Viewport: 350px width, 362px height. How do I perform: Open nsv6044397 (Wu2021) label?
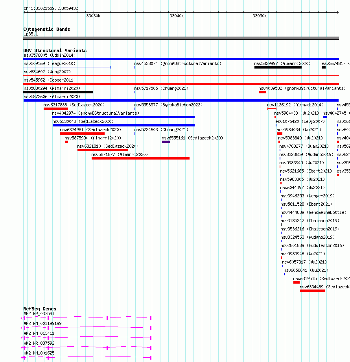tap(302, 187)
